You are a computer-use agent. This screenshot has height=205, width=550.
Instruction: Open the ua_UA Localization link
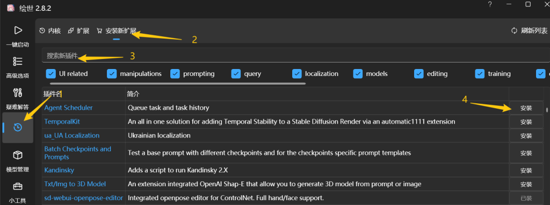(71, 135)
